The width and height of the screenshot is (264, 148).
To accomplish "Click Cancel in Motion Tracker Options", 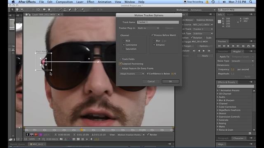I will click(151, 81).
